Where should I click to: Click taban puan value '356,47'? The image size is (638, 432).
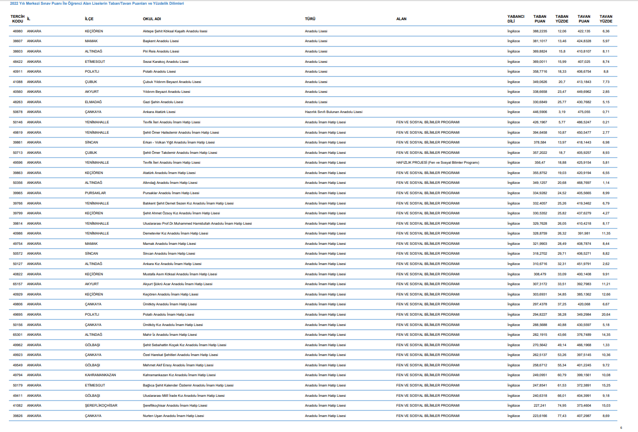click(x=540, y=163)
